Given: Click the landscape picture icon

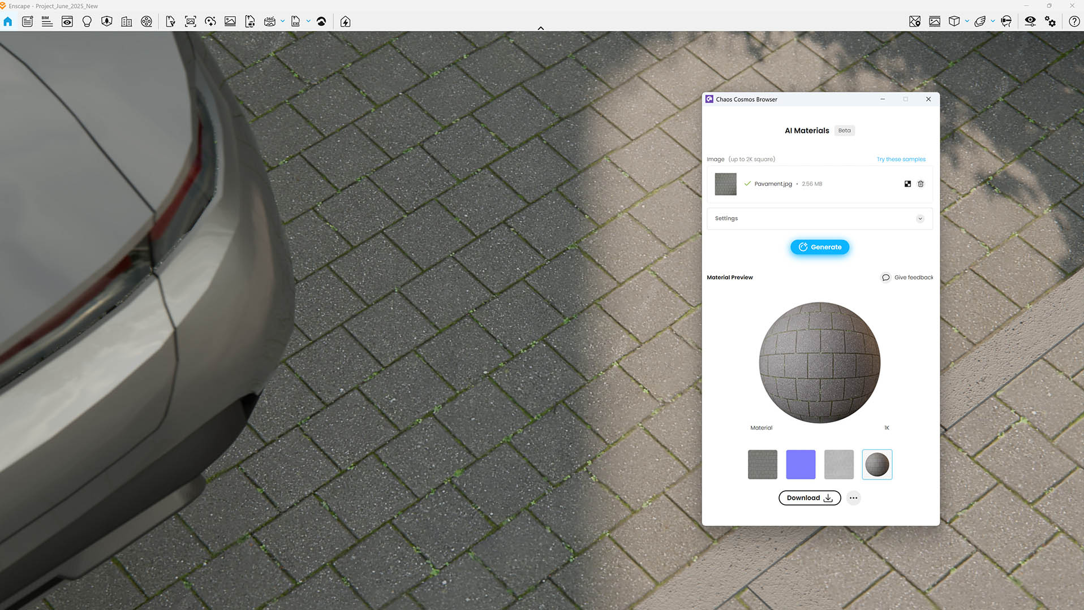Looking at the screenshot, I should 230,21.
